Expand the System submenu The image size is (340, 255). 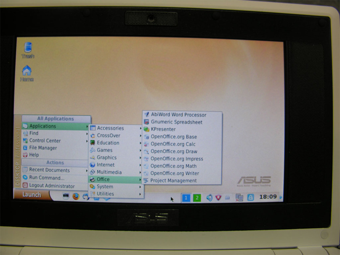click(x=116, y=187)
